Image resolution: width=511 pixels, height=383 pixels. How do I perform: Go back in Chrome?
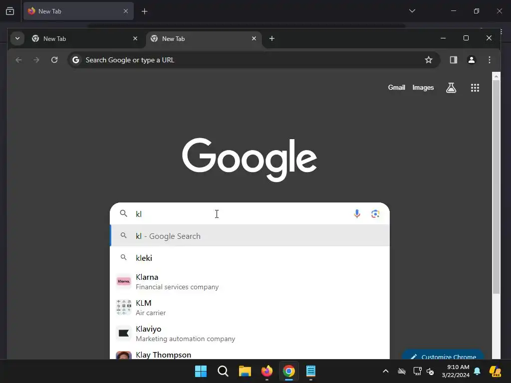click(18, 60)
